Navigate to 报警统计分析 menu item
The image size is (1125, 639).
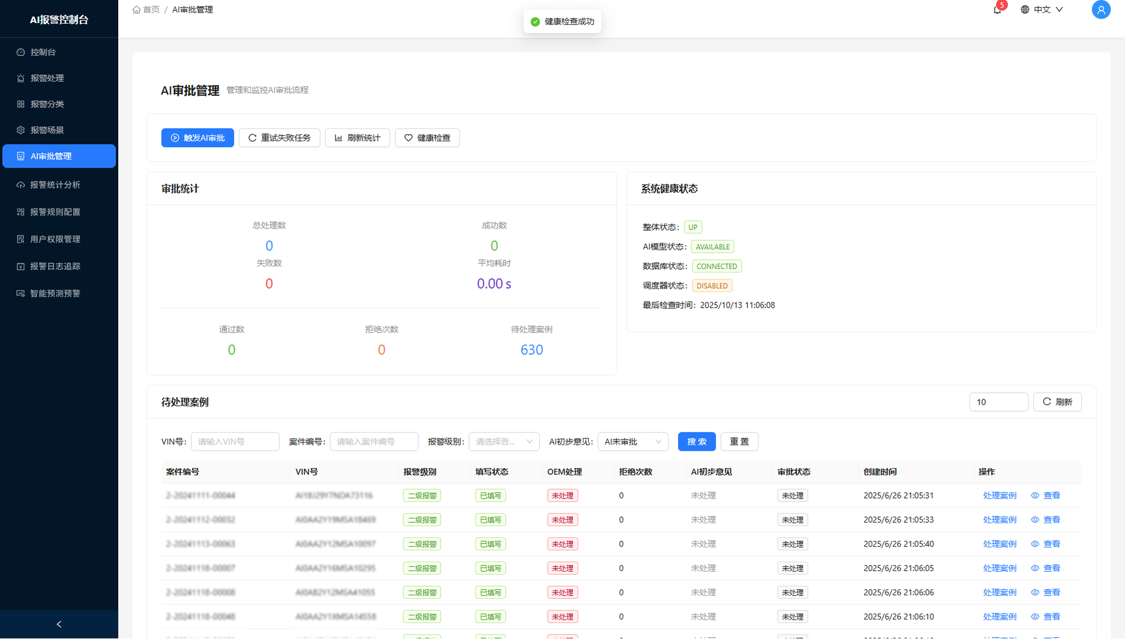coord(55,185)
